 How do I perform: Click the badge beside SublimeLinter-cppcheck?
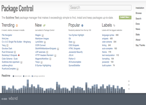(21, 62)
